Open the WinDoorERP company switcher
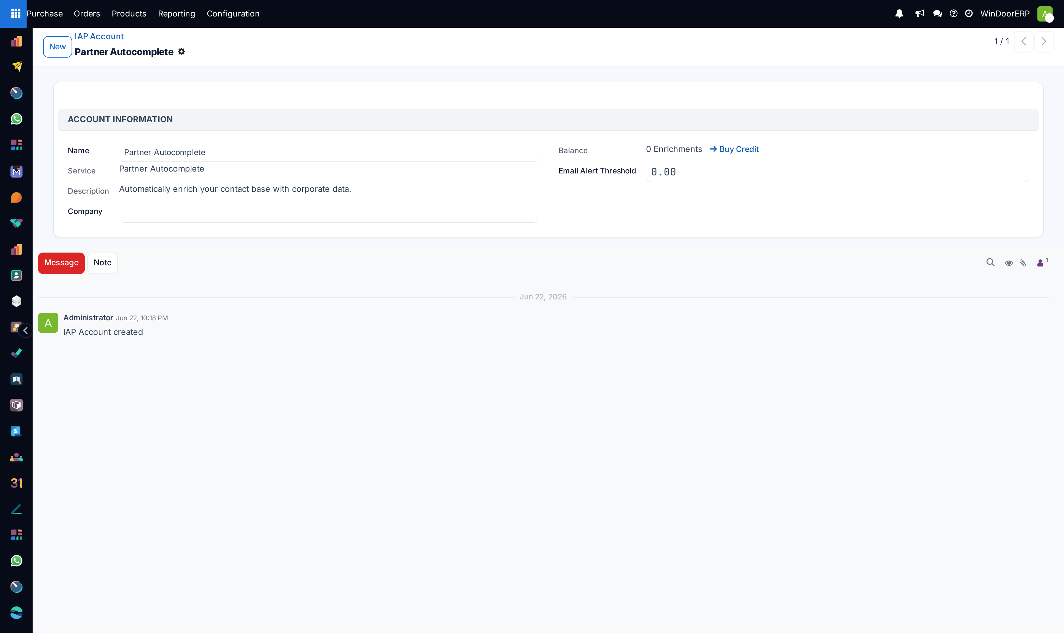1064x633 pixels. (x=1005, y=14)
